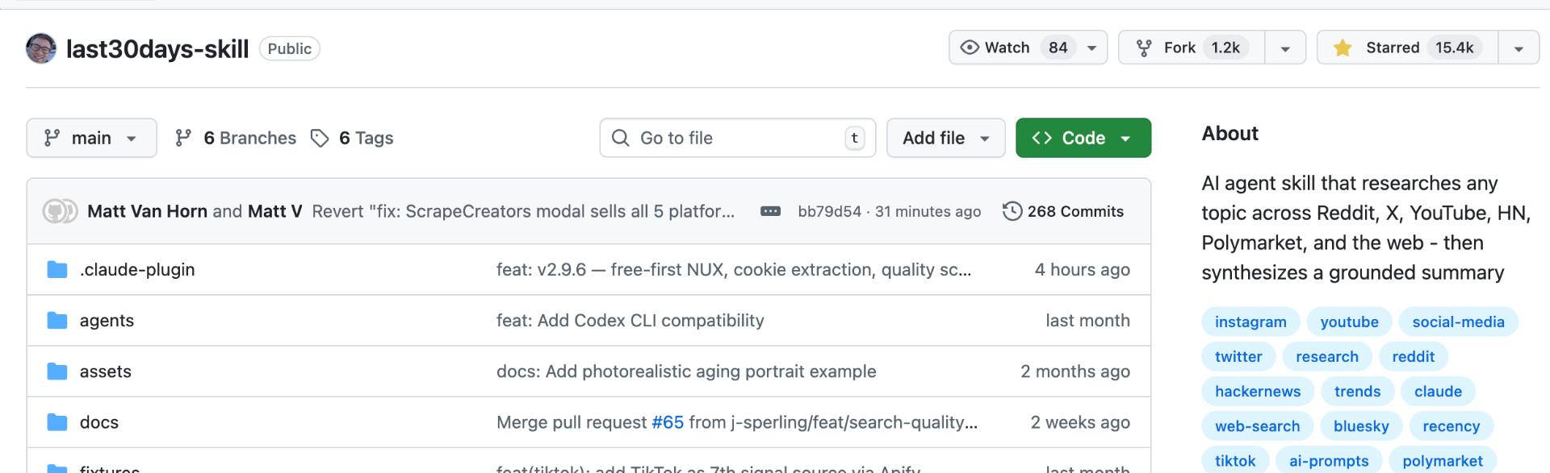
Task: Click the 4 hours ago timestamp
Action: pyautogui.click(x=1082, y=269)
